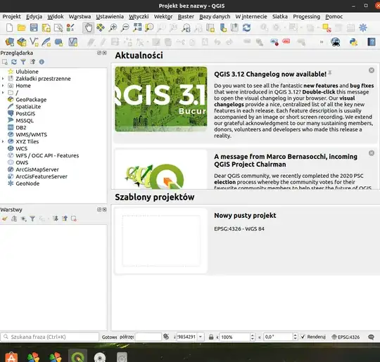Image resolution: width=380 pixels, height=362 pixels.
Task: Expand hidden toolbar items chevron
Action: point(322,42)
